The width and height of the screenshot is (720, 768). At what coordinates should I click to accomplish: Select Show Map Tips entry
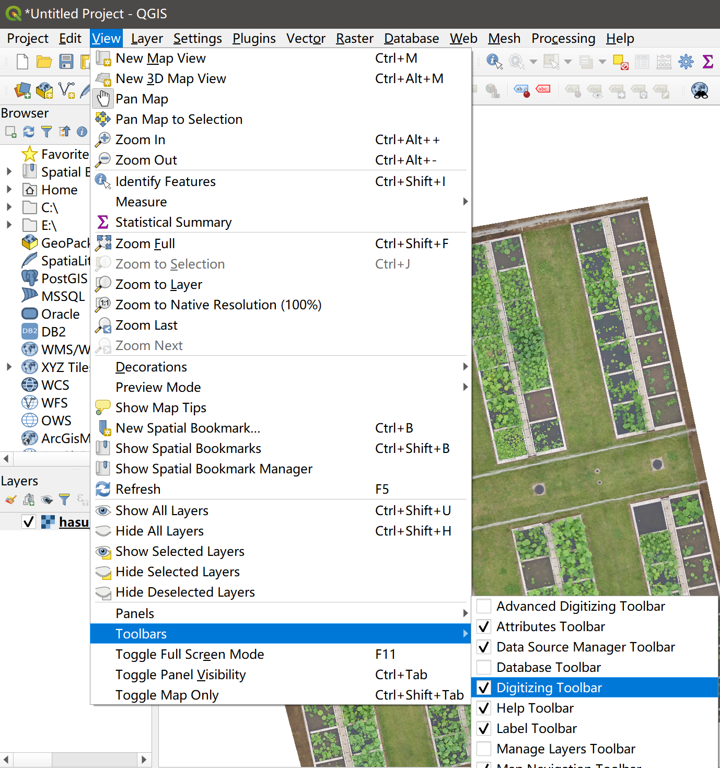[281, 408]
